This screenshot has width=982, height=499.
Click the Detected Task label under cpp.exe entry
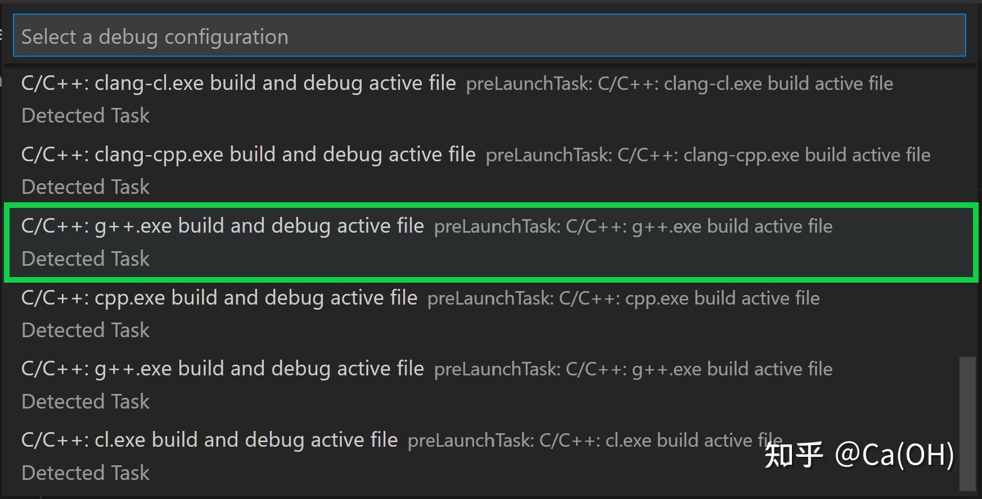point(85,330)
